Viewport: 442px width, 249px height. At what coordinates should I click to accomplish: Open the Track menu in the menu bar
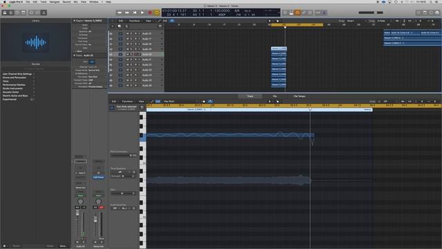pyautogui.click(x=44, y=1)
